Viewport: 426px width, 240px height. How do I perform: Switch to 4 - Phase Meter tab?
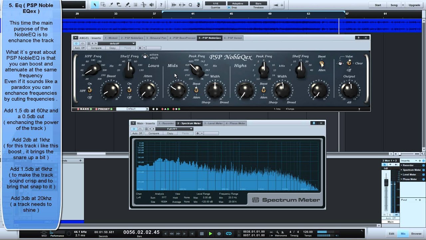(235, 123)
